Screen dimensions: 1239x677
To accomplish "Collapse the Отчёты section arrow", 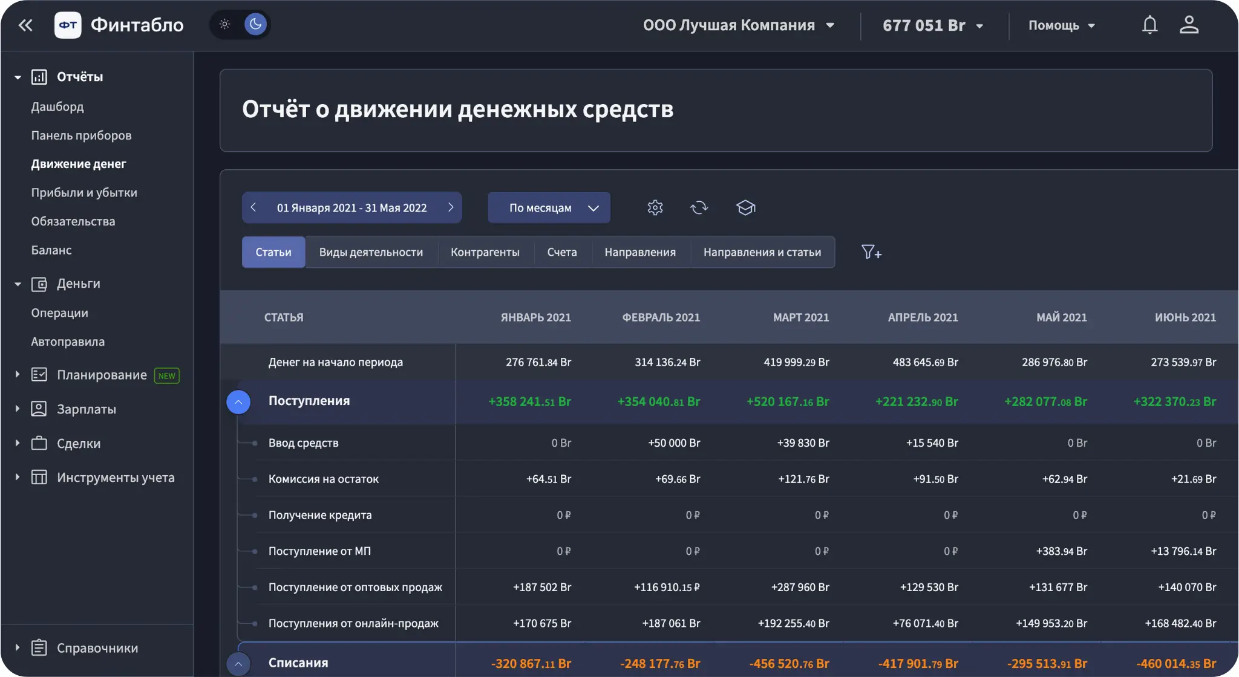I will click(18, 77).
